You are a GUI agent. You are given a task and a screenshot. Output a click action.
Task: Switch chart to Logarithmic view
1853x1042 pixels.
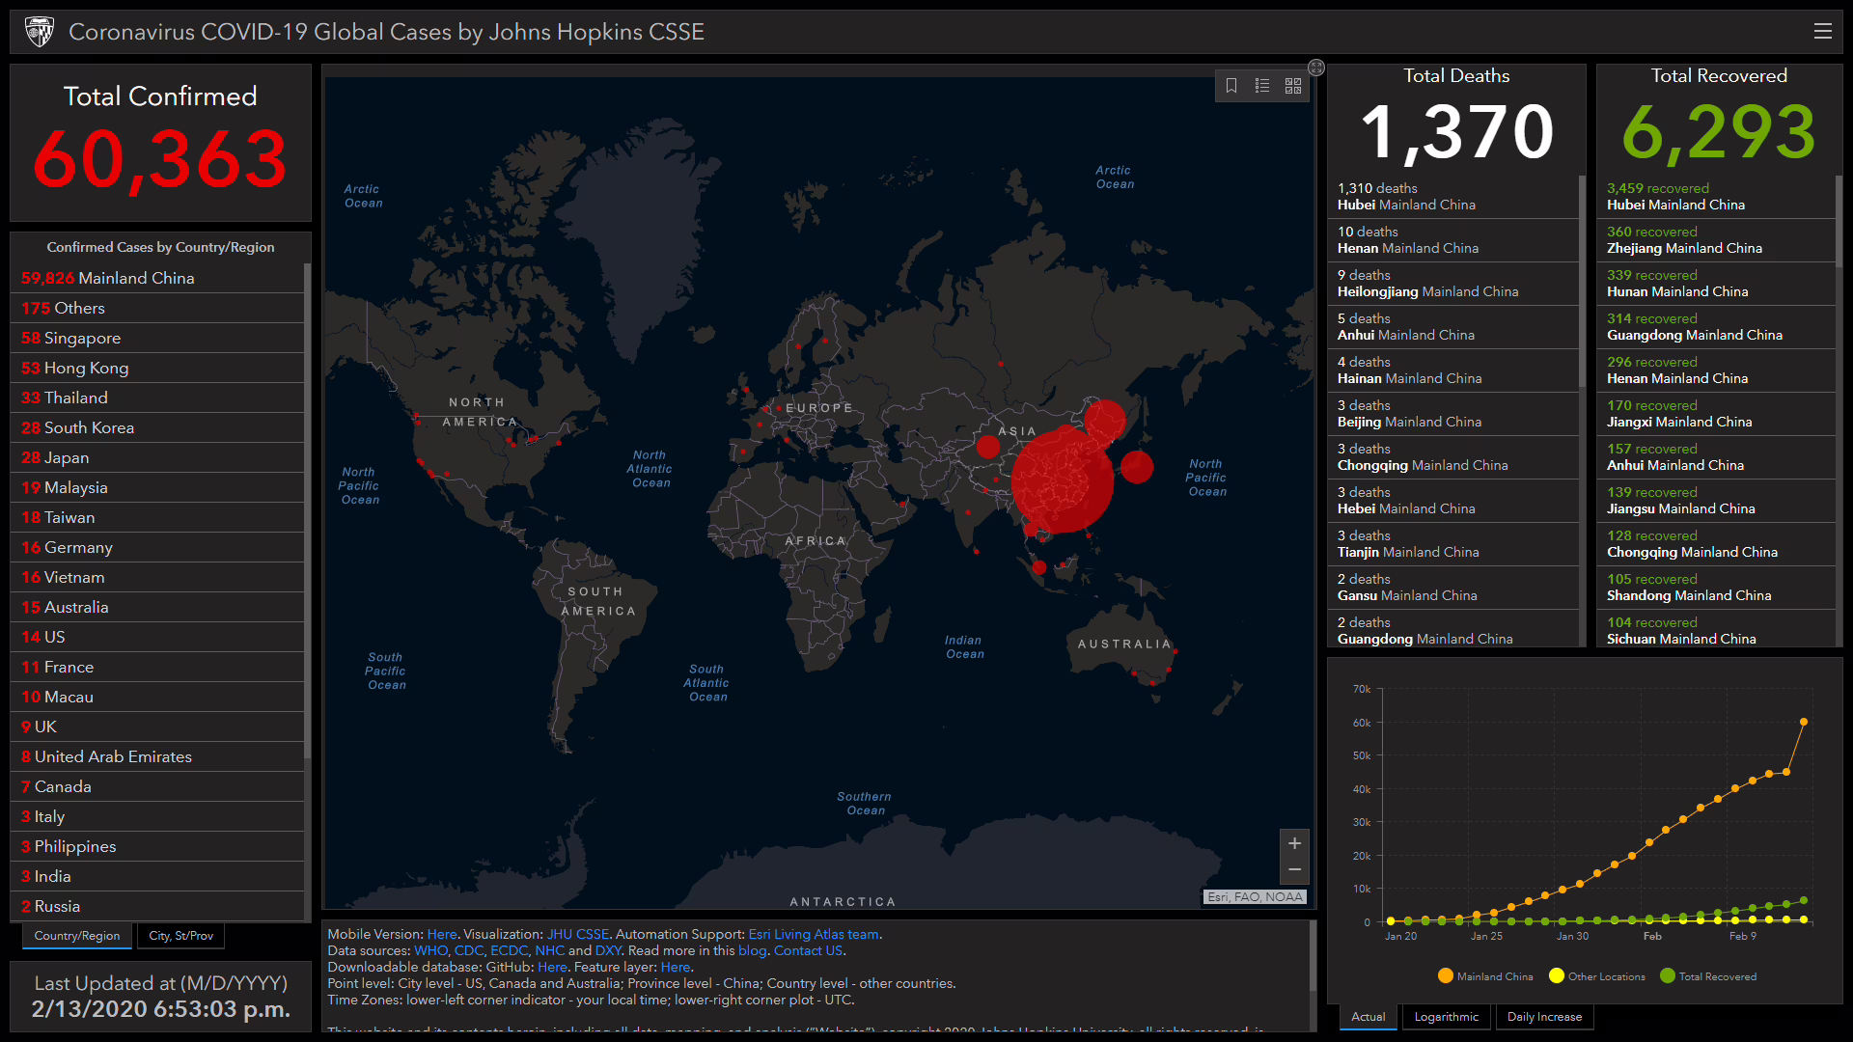[x=1446, y=1017]
